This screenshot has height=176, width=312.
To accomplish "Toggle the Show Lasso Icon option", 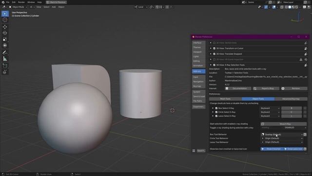I will point(293,149).
